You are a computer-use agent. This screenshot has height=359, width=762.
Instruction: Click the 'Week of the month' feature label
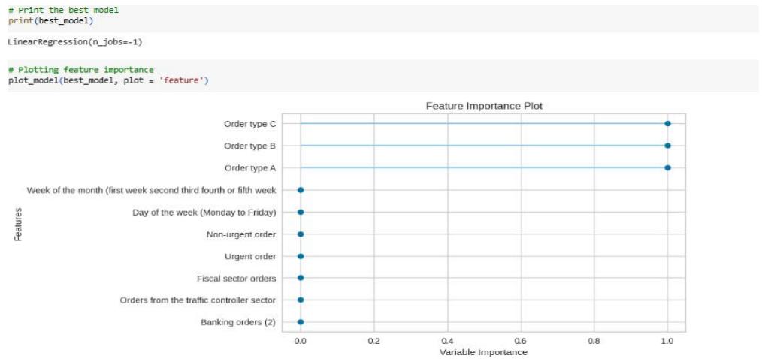[151, 190]
